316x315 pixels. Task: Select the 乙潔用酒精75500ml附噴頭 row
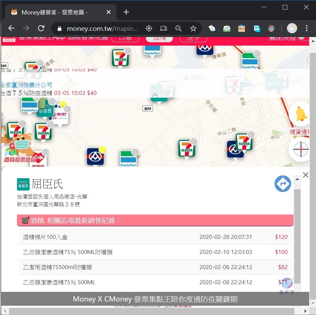[x=155, y=267]
